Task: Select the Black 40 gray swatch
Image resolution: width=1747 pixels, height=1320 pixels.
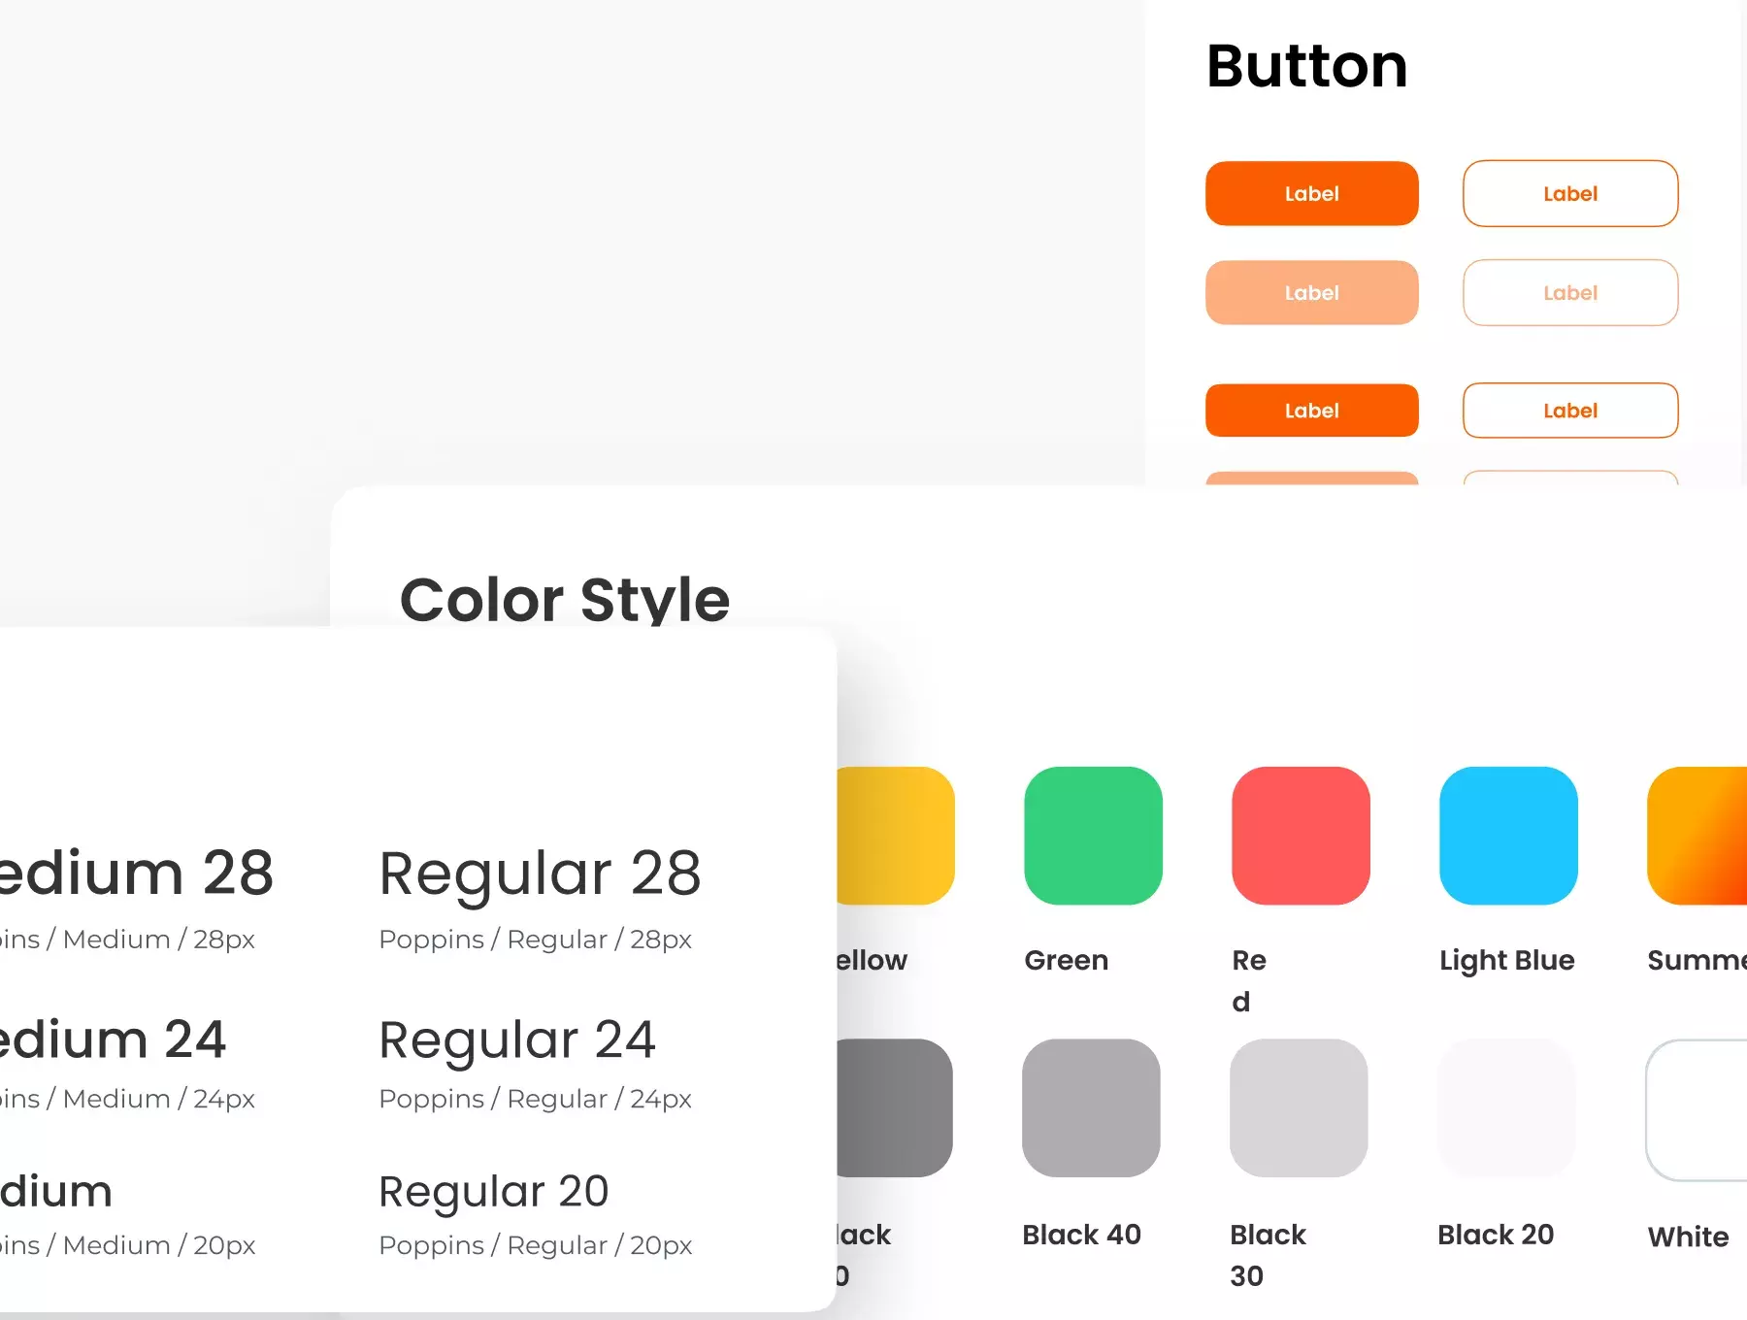Action: (1091, 1108)
